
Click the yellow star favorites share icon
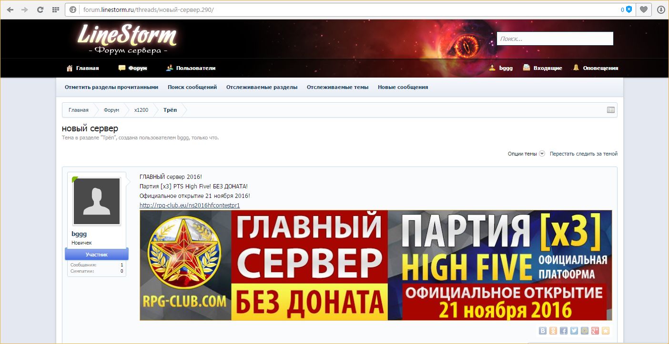coord(605,331)
